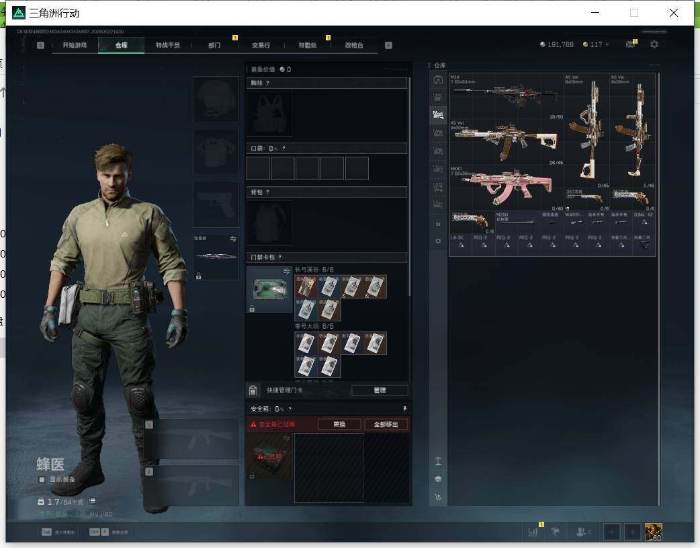Click the friends icon in the bottom bar
The width and height of the screenshot is (700, 548).
click(x=582, y=532)
